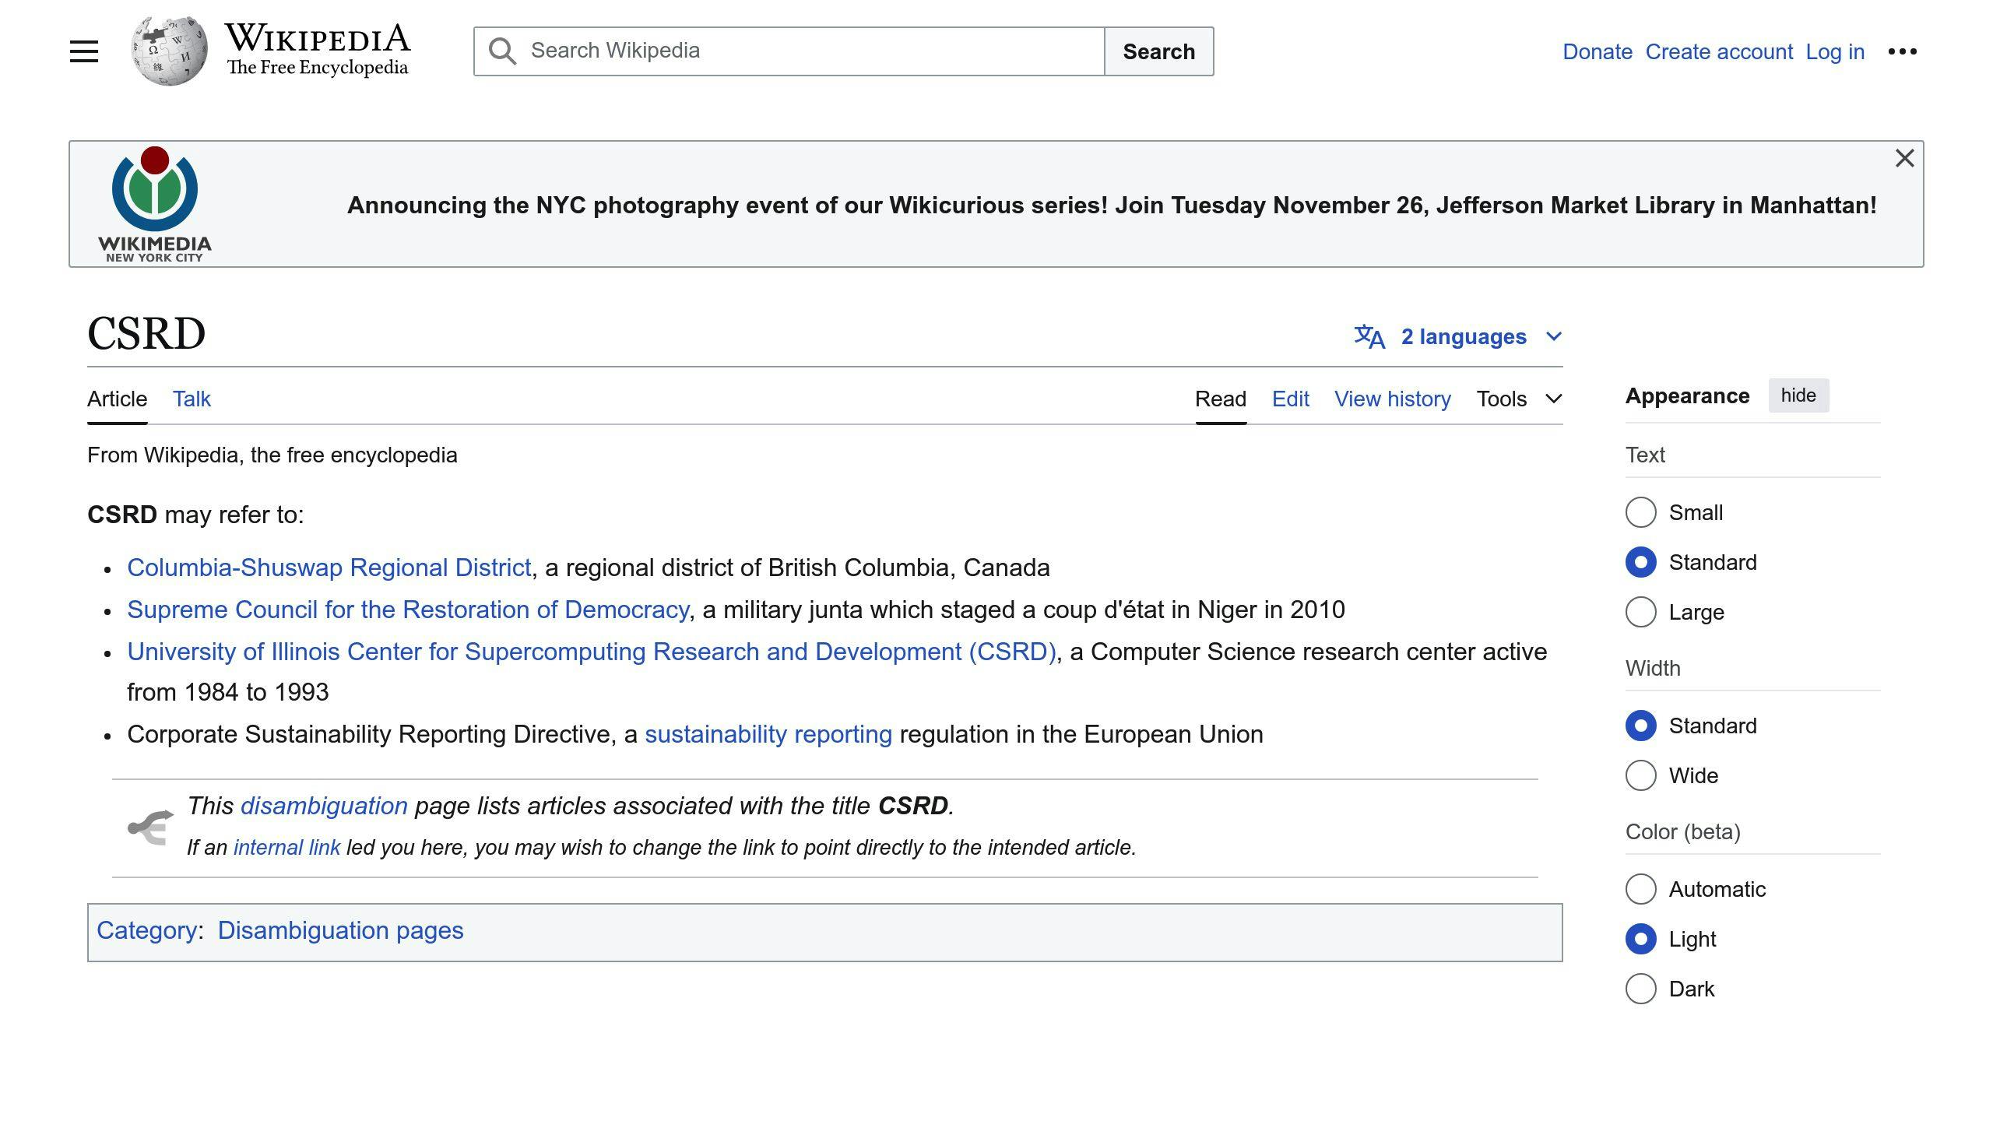The image size is (1993, 1121).
Task: Click the Create account link
Action: 1719,51
